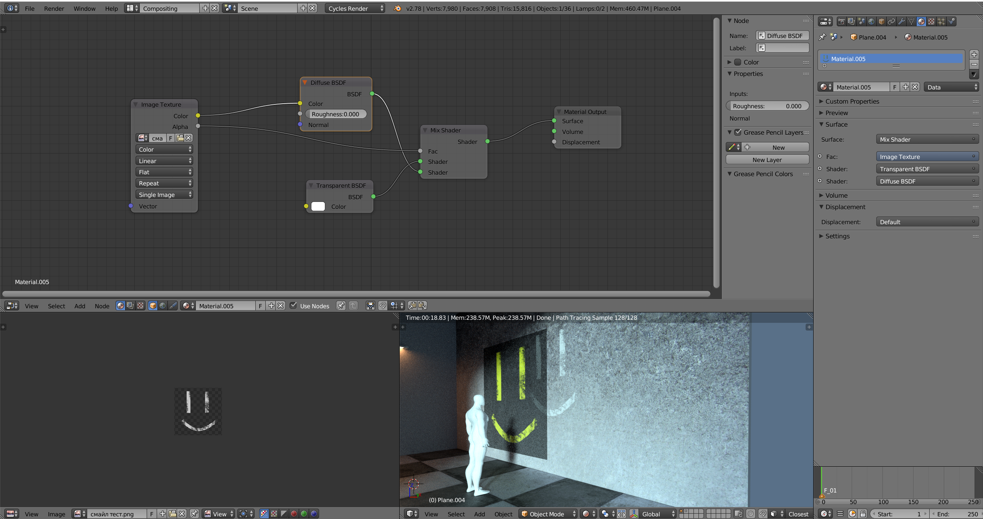
Task: Click the Roughness field in Diffuse BSDF node
Action: point(336,114)
